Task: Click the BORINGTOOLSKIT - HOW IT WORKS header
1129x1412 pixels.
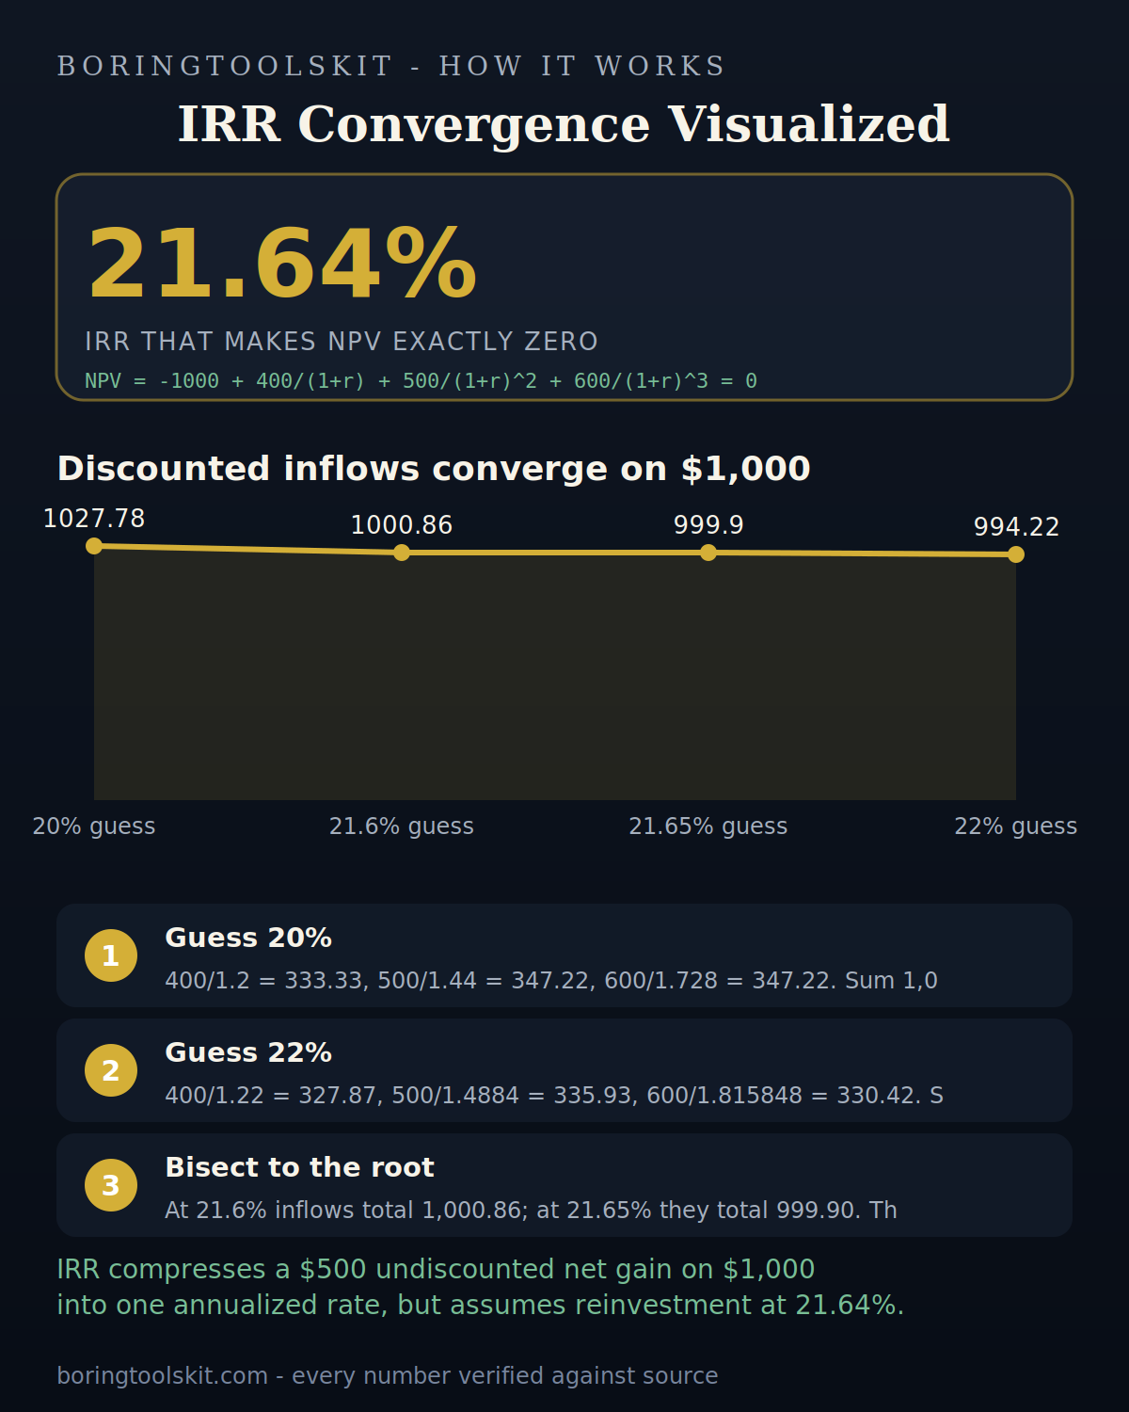Action: click(391, 66)
